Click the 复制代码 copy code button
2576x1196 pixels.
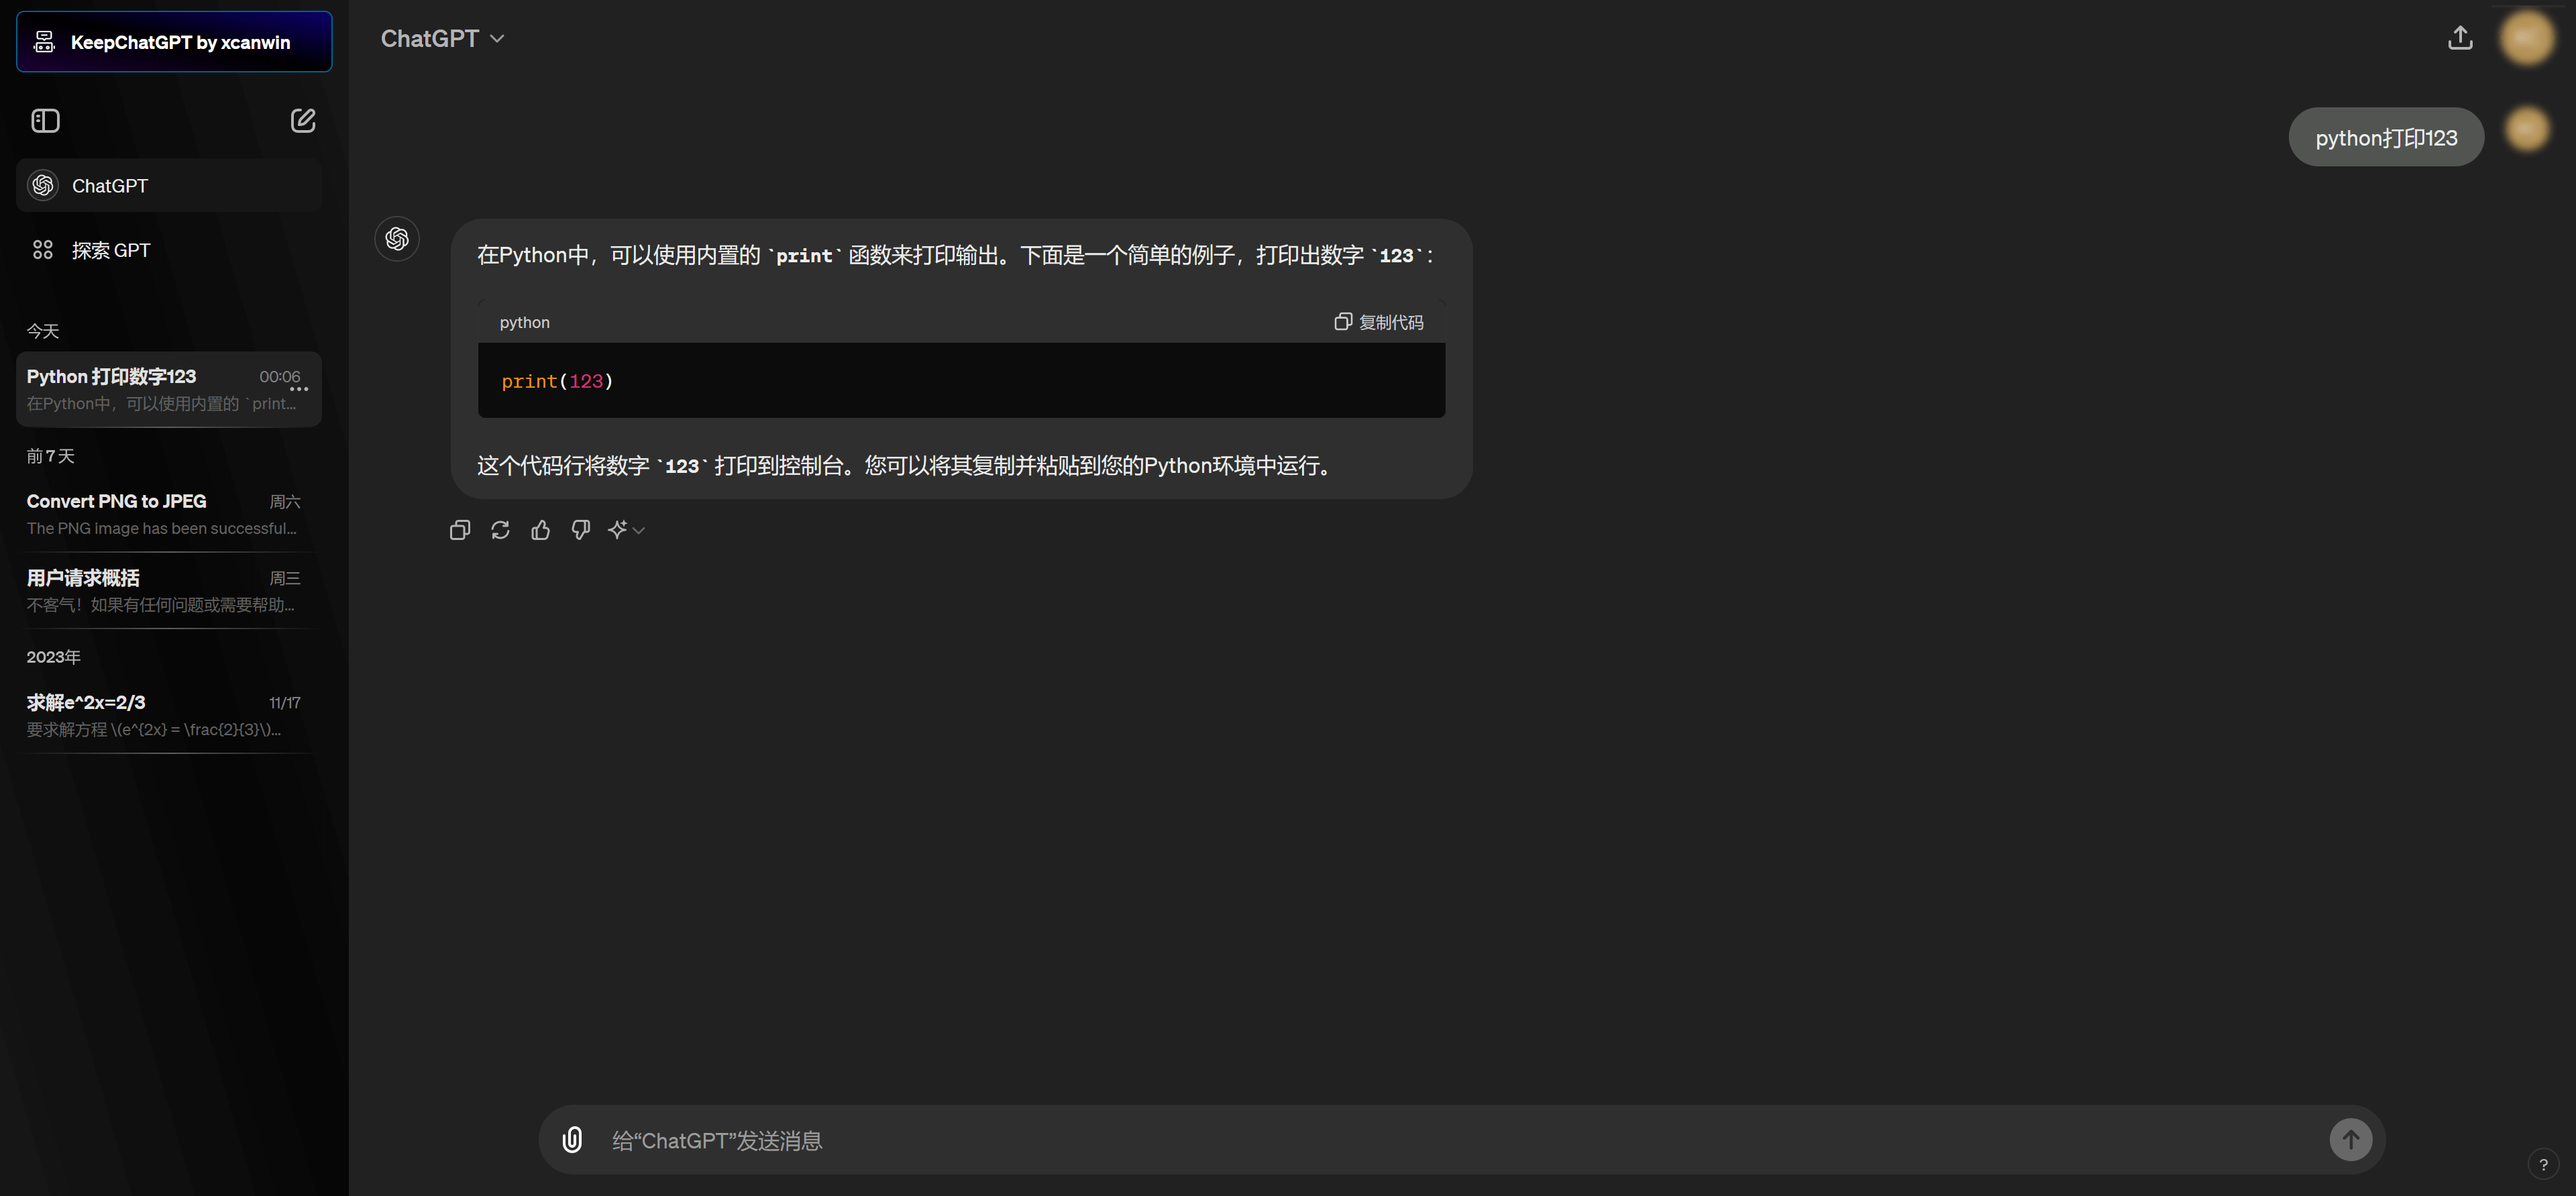click(1379, 322)
